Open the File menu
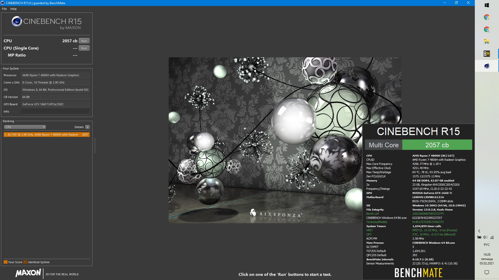The image size is (499, 280). [x=4, y=9]
